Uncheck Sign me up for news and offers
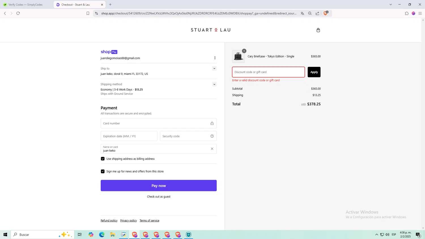Image resolution: width=425 pixels, height=239 pixels. point(103,171)
